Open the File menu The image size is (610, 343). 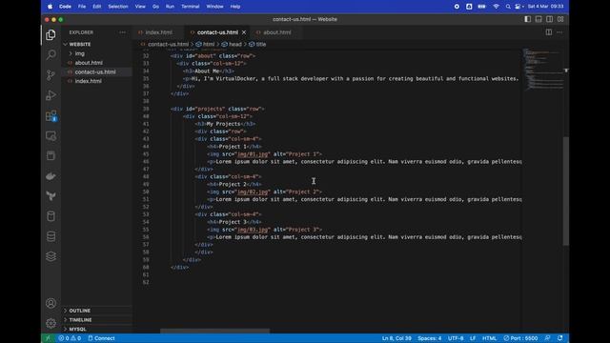coord(82,7)
